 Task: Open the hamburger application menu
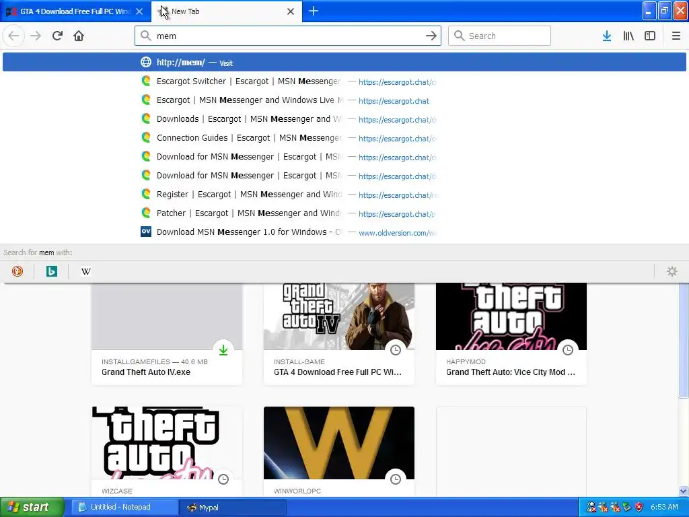click(x=676, y=36)
